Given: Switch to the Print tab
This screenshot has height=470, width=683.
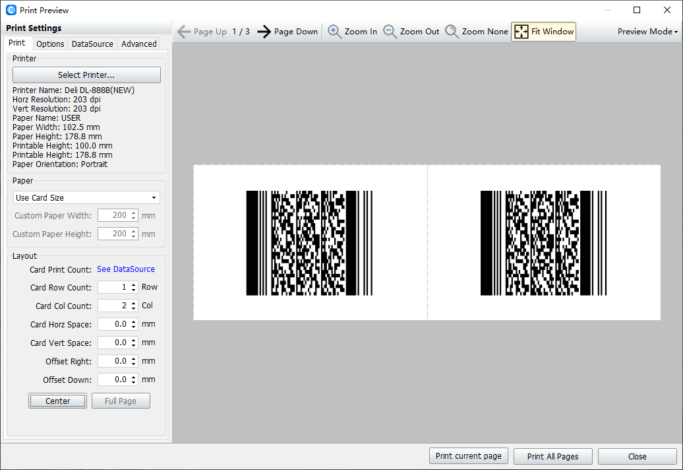Looking at the screenshot, I should point(17,43).
